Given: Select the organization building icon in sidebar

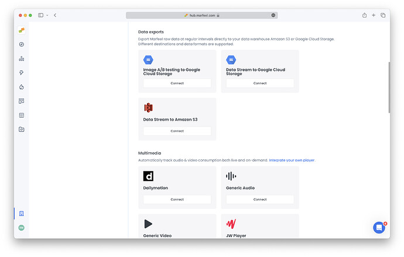Looking at the screenshot, I should click(22, 214).
